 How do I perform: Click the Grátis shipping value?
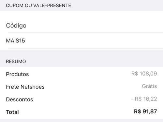[x=149, y=86]
